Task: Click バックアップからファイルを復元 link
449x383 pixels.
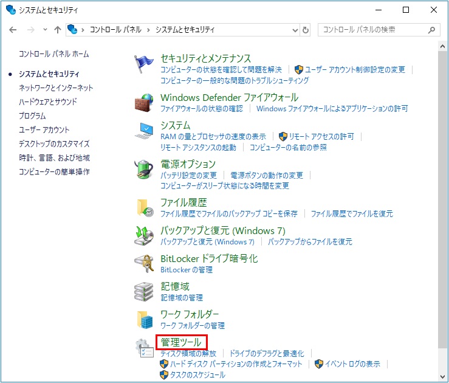Action: tap(310, 242)
